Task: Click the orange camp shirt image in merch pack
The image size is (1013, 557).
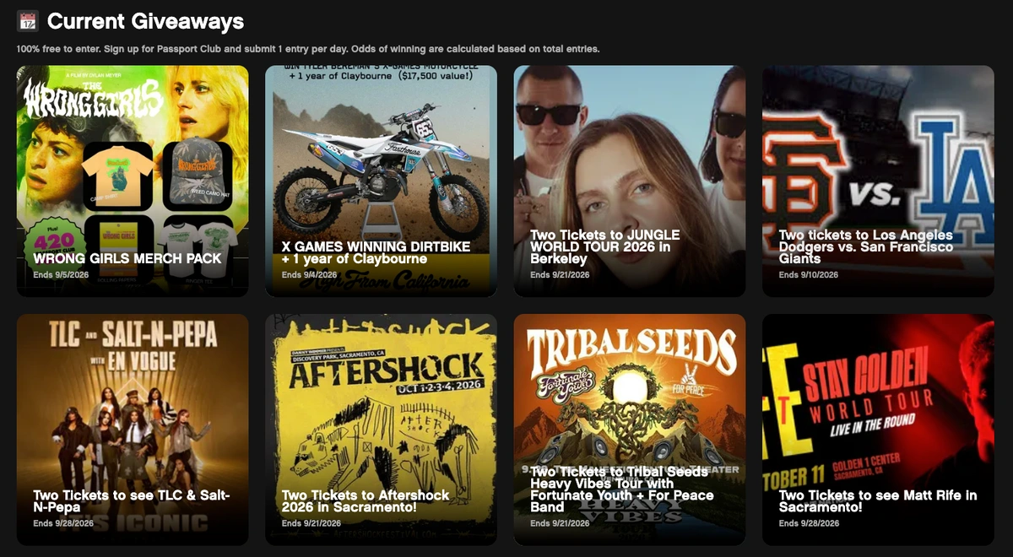Action: [118, 176]
